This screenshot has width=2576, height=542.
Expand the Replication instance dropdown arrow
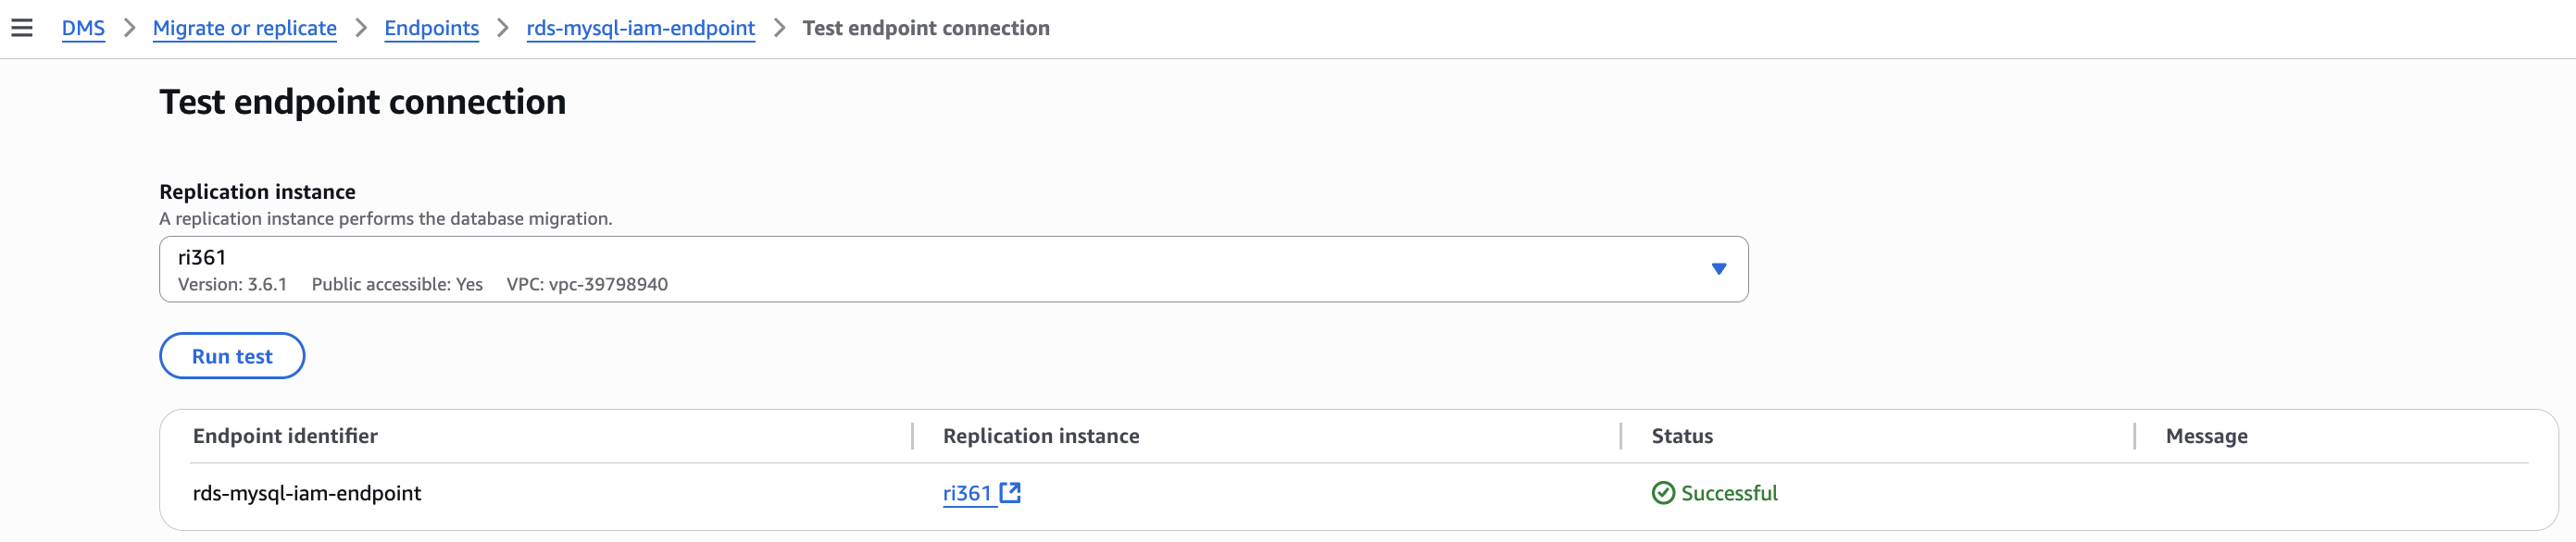(x=1718, y=268)
